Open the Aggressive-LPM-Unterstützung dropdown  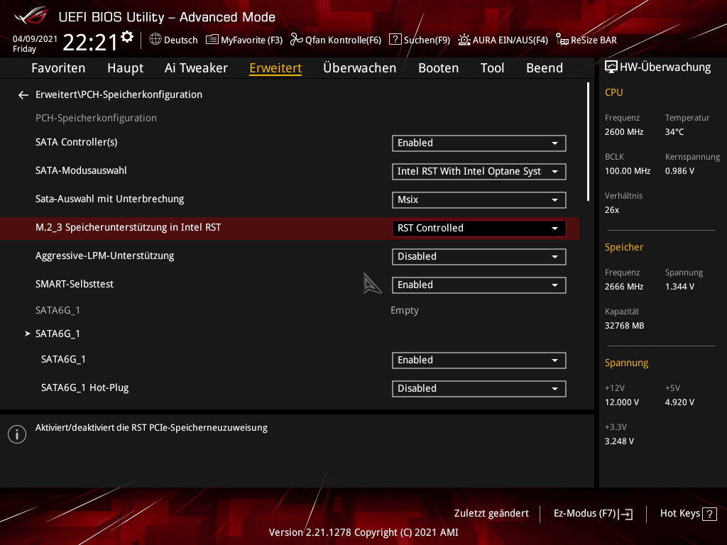pyautogui.click(x=479, y=257)
